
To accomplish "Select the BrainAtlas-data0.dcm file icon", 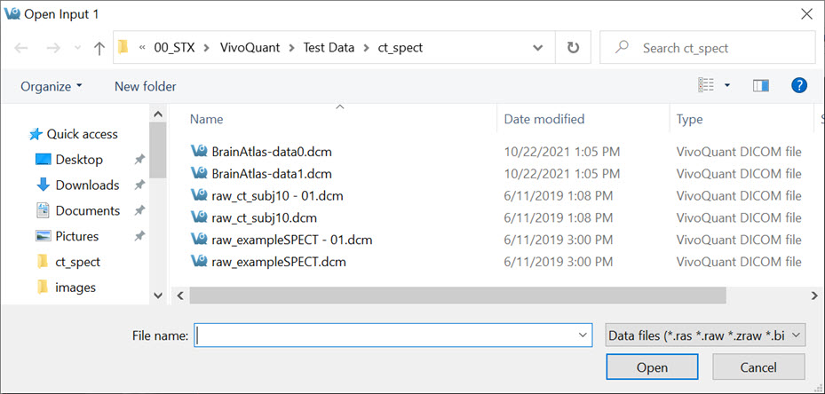I will coord(199,151).
